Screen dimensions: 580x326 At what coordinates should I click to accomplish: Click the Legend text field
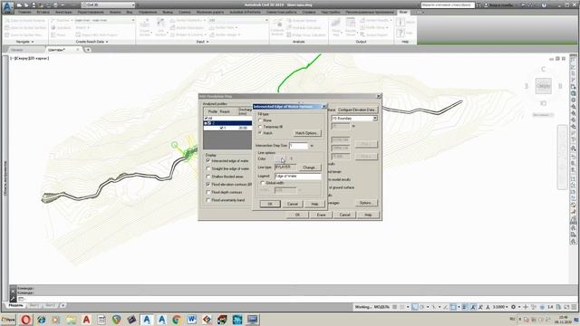point(298,177)
